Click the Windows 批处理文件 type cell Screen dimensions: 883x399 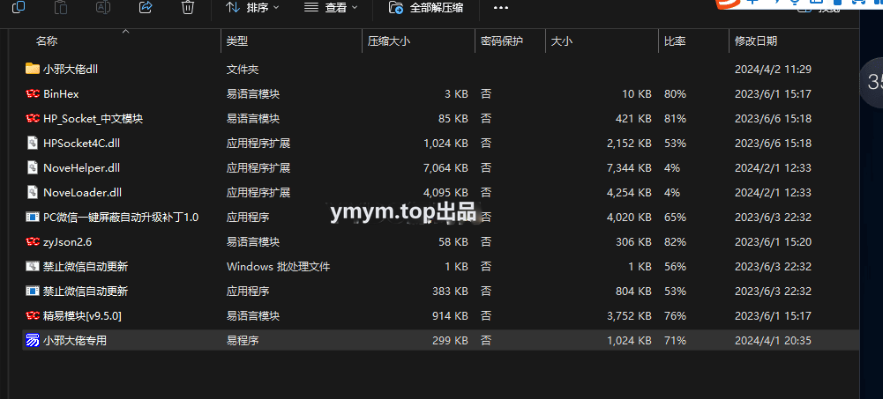[x=278, y=266]
